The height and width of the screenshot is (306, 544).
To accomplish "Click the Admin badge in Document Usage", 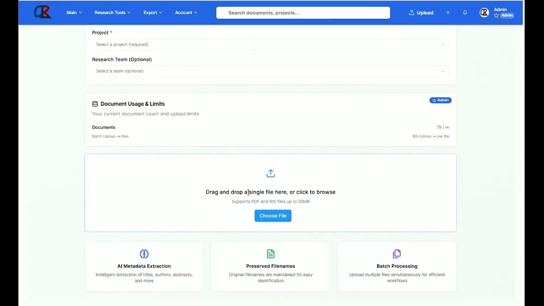I will point(440,100).
